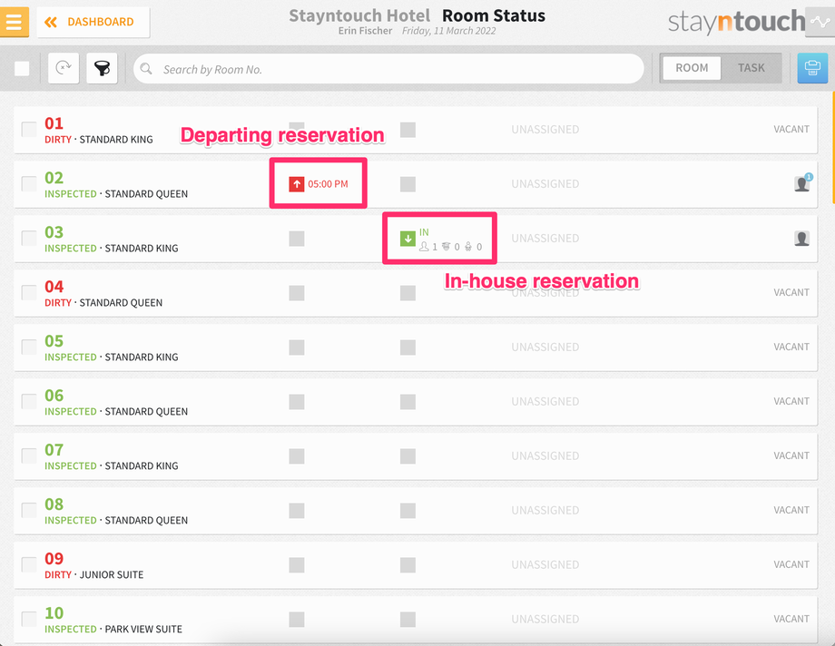835x646 pixels.
Task: Click the guest avatar with badge on room 02
Action: (802, 182)
